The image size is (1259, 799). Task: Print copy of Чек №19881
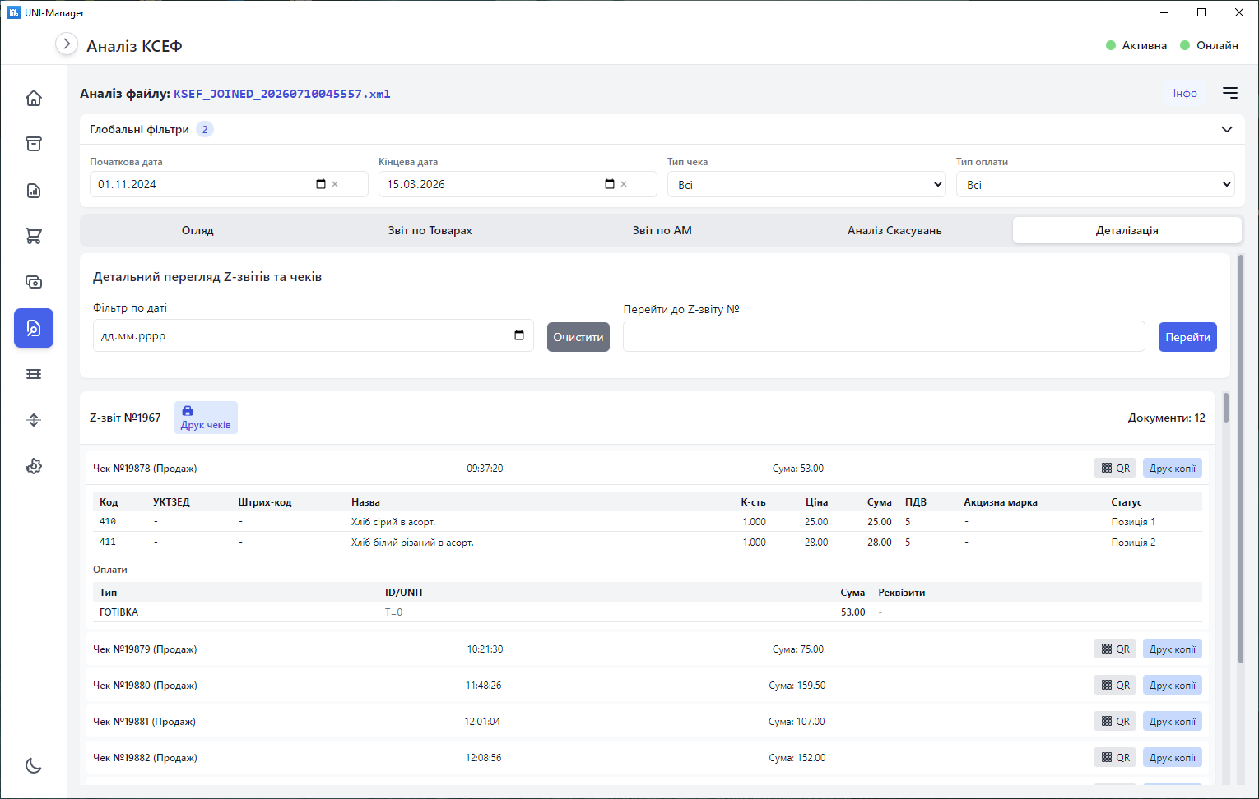pos(1173,721)
